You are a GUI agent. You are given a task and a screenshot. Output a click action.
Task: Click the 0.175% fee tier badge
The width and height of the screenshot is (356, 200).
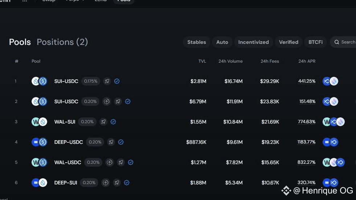tap(91, 81)
